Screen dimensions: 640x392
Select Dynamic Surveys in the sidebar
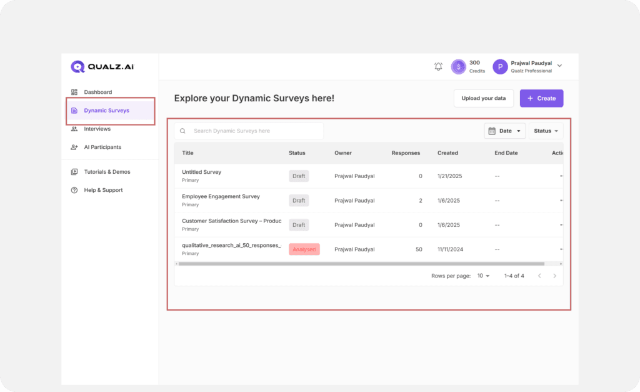tap(106, 111)
